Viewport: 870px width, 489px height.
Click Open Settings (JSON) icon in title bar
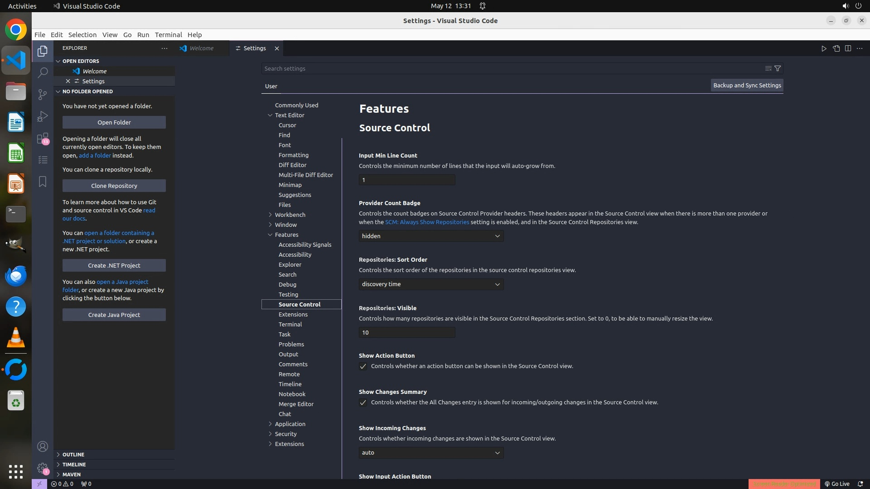click(836, 48)
